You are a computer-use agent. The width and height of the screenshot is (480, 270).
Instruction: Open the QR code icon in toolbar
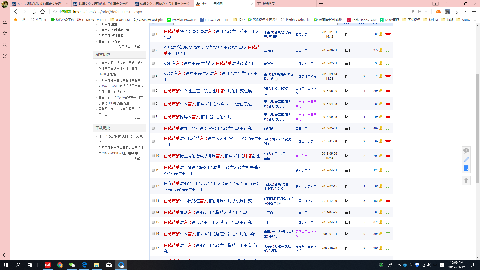(x=447, y=12)
